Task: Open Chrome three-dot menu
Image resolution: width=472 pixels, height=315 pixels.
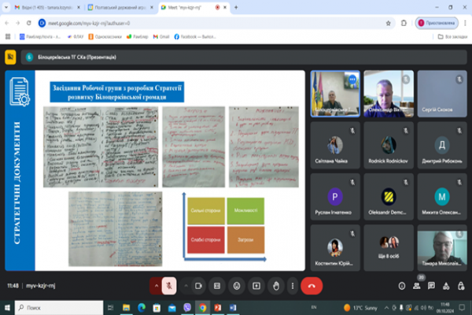Action: (465, 23)
